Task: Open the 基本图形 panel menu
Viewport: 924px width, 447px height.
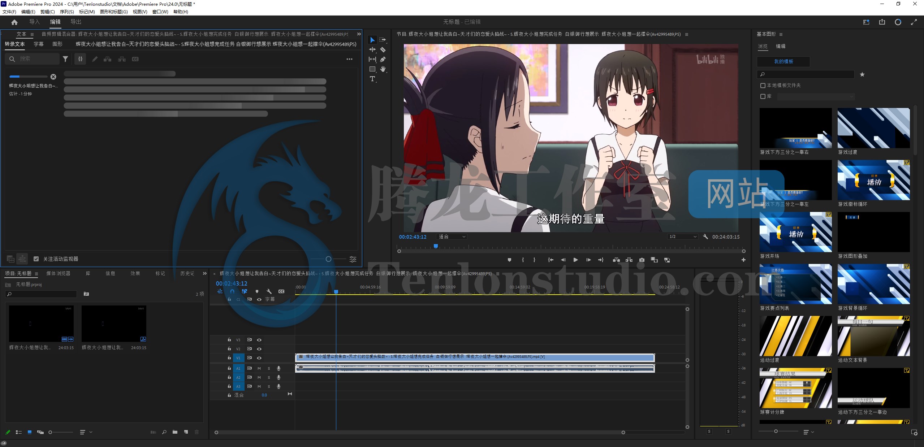Action: coord(781,34)
